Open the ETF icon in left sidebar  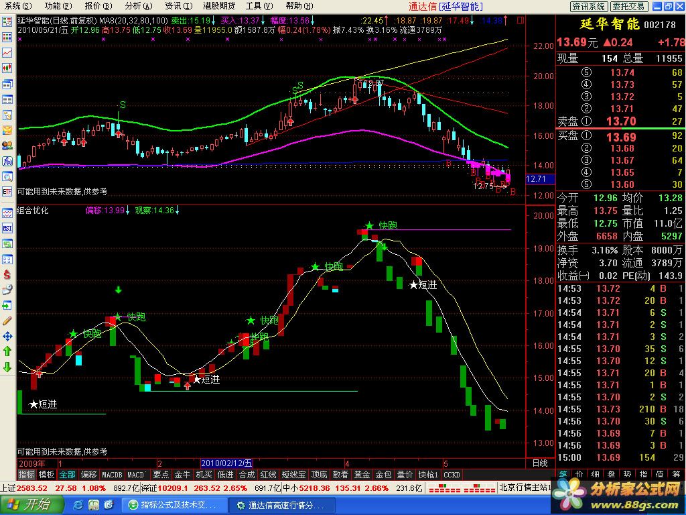(7, 191)
